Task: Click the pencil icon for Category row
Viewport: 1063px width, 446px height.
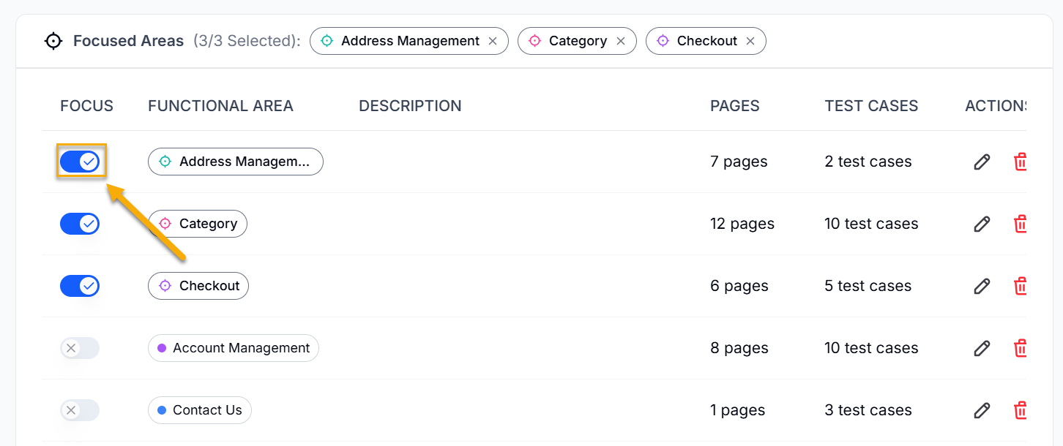Action: tap(982, 224)
